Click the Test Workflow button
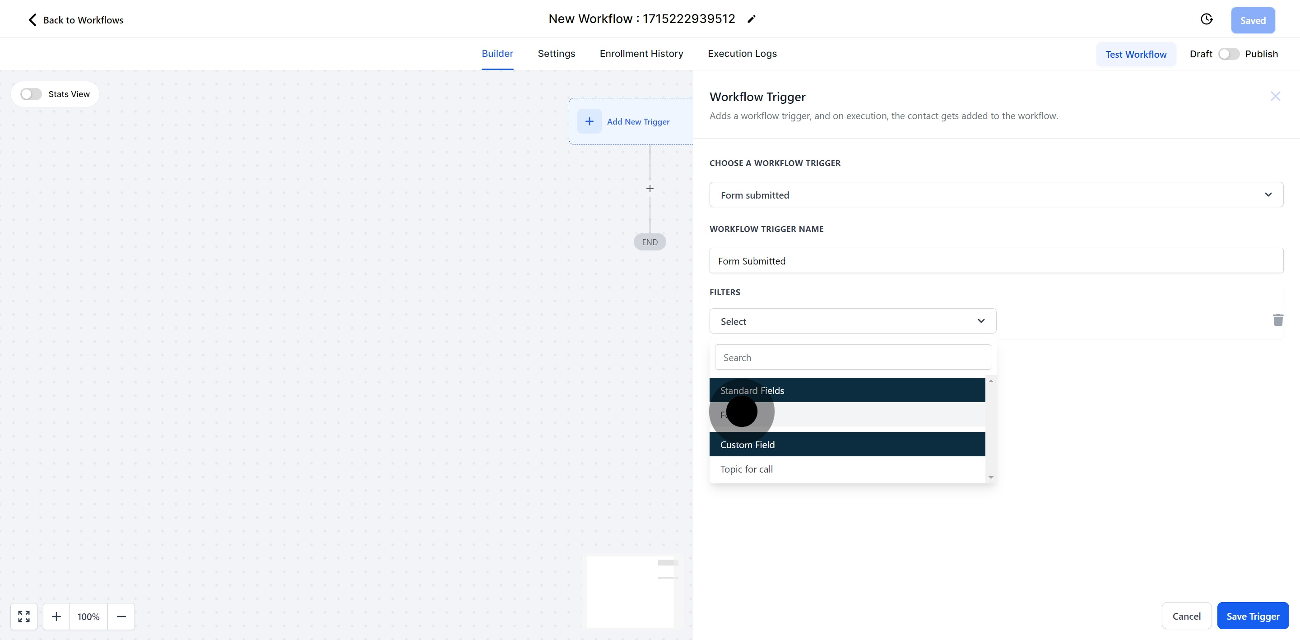The image size is (1300, 640). tap(1136, 54)
